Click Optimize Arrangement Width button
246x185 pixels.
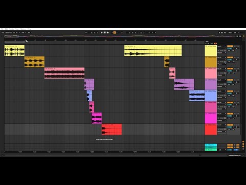240,36
